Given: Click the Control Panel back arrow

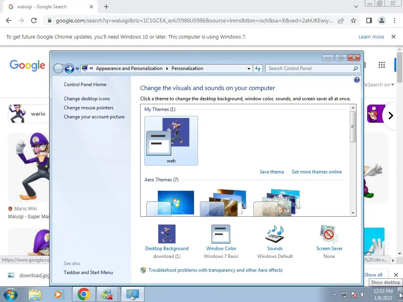Looking at the screenshot, I should tap(58, 68).
